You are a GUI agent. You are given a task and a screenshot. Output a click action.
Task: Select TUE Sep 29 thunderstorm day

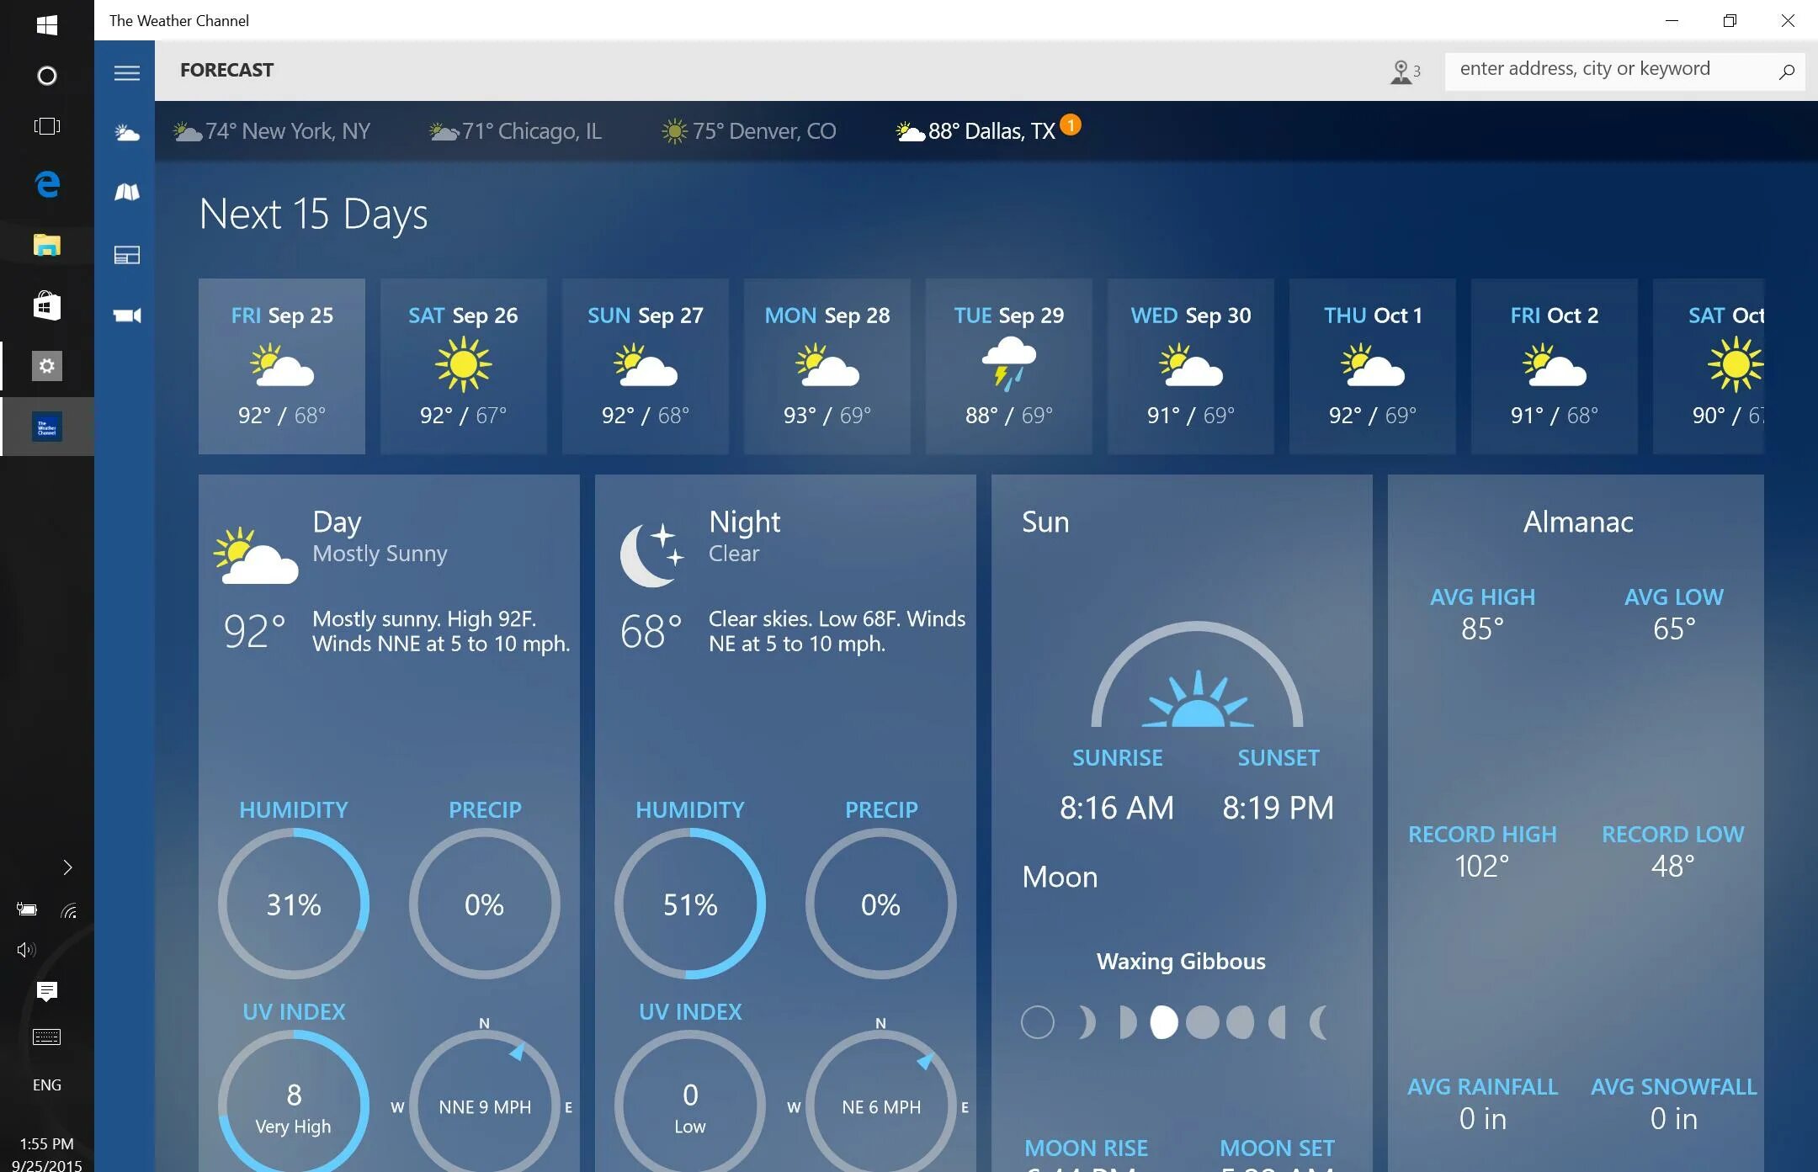point(1008,366)
